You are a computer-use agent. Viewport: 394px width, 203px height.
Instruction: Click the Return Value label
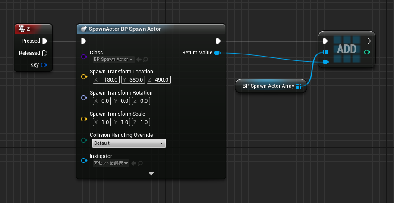[x=197, y=53]
